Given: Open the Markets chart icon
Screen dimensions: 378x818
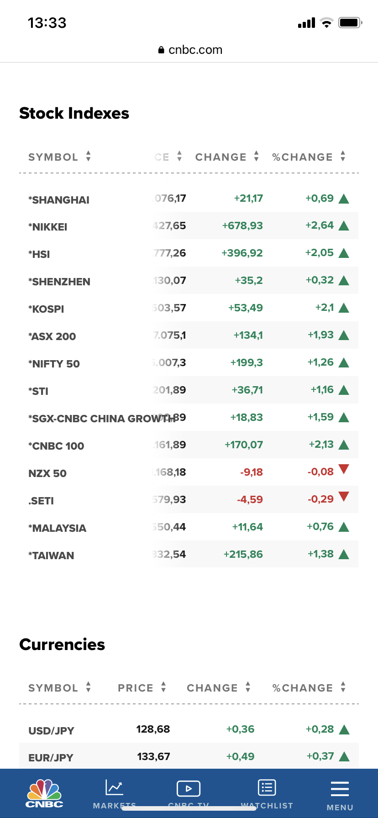Looking at the screenshot, I should (x=114, y=788).
